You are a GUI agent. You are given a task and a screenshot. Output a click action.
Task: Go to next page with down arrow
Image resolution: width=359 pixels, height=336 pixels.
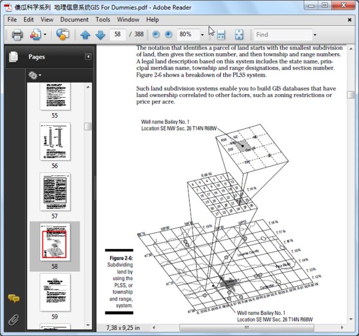click(100, 35)
